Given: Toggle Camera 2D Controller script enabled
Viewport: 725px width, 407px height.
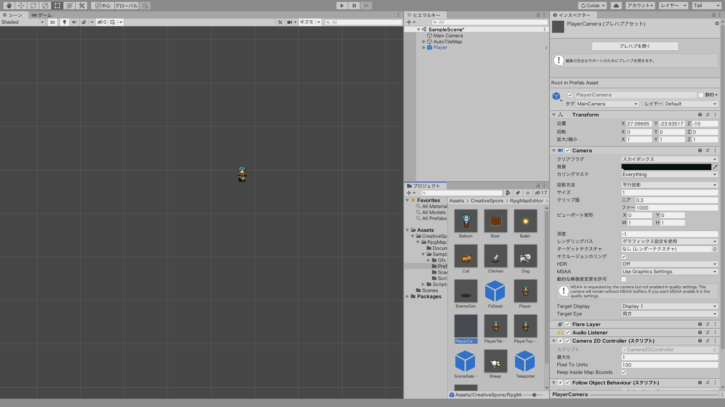Looking at the screenshot, I should click(x=567, y=341).
